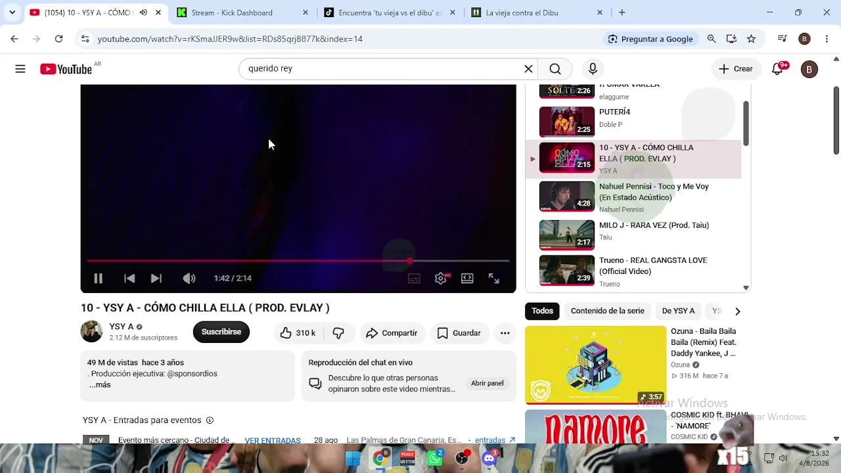Dislike this video
Screen dimensions: 841x473
click(338, 333)
